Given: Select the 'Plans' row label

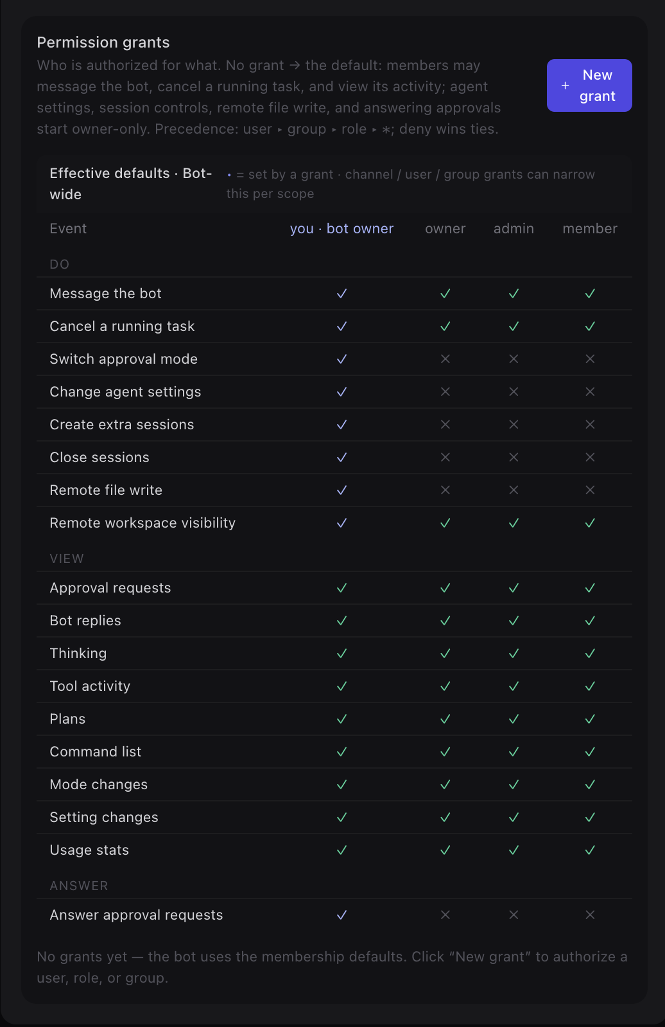Looking at the screenshot, I should [x=67, y=719].
